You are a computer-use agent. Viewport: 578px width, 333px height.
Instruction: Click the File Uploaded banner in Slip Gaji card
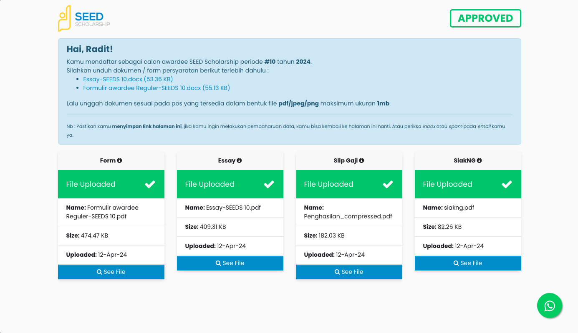(349, 184)
